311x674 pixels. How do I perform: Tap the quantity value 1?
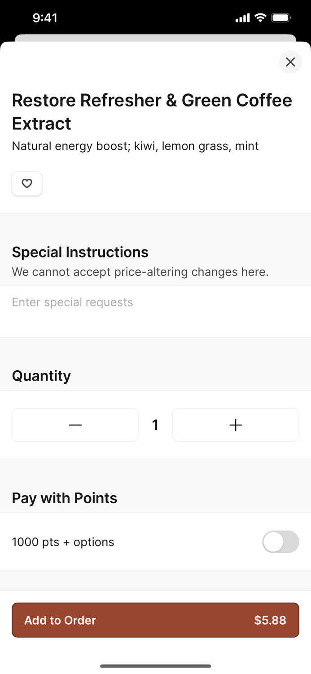[155, 425]
